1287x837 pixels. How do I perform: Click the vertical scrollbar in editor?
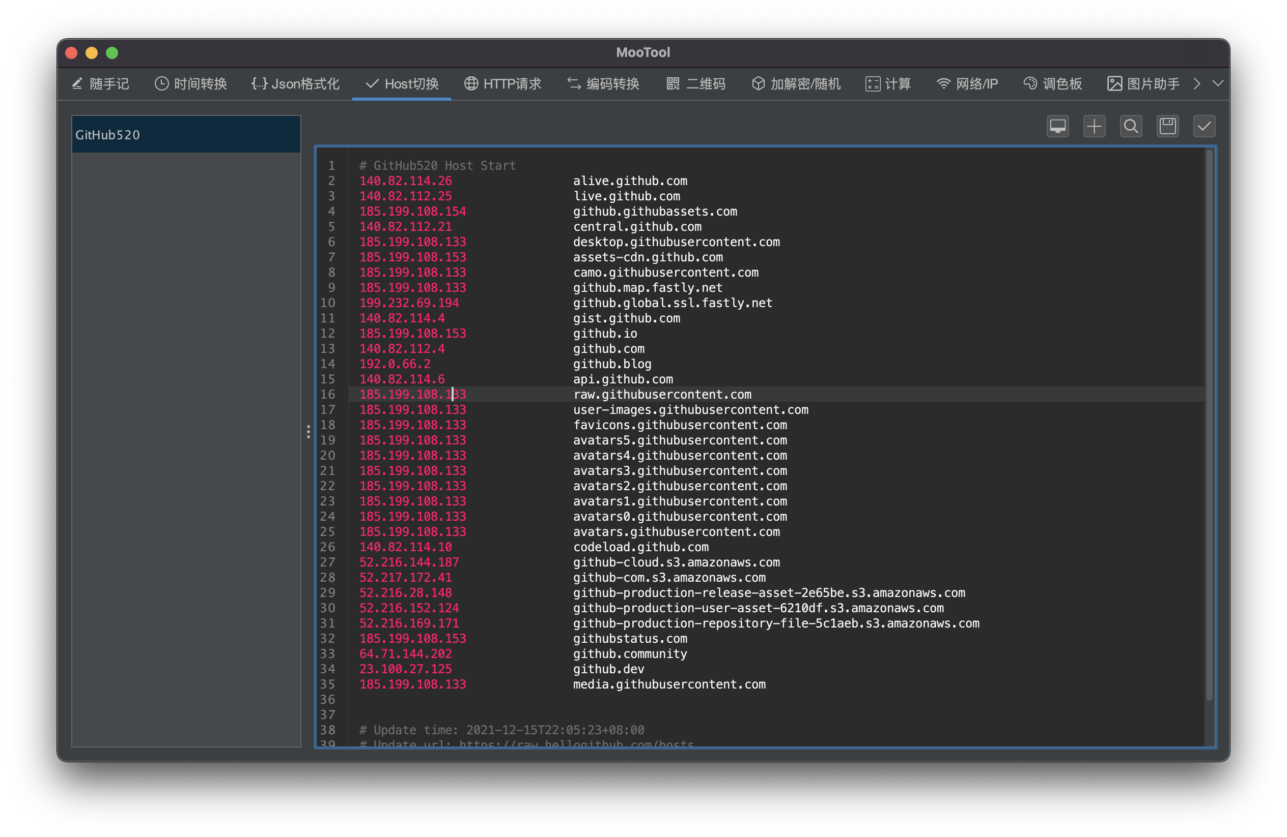click(x=1209, y=424)
